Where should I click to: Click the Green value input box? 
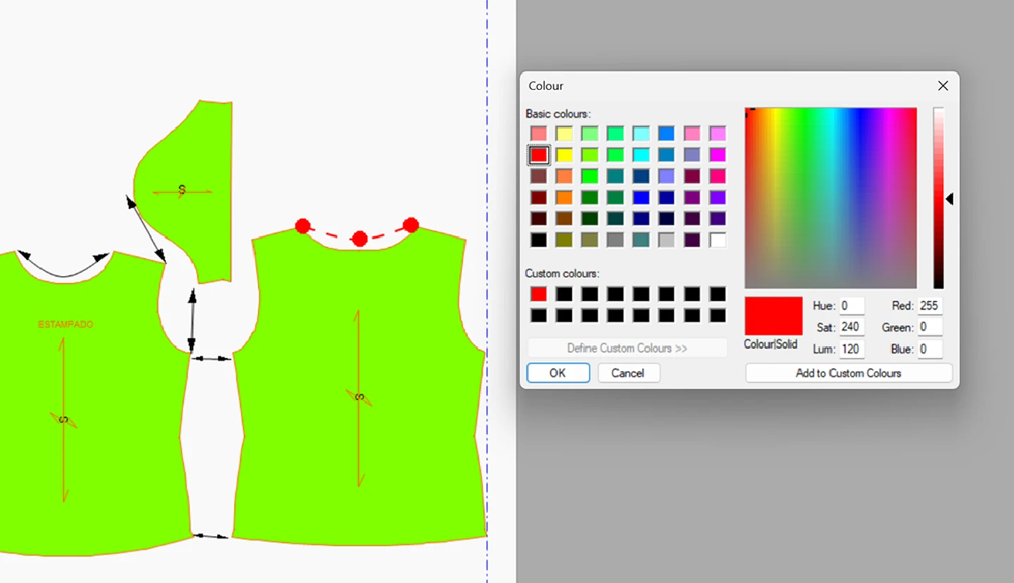click(930, 327)
